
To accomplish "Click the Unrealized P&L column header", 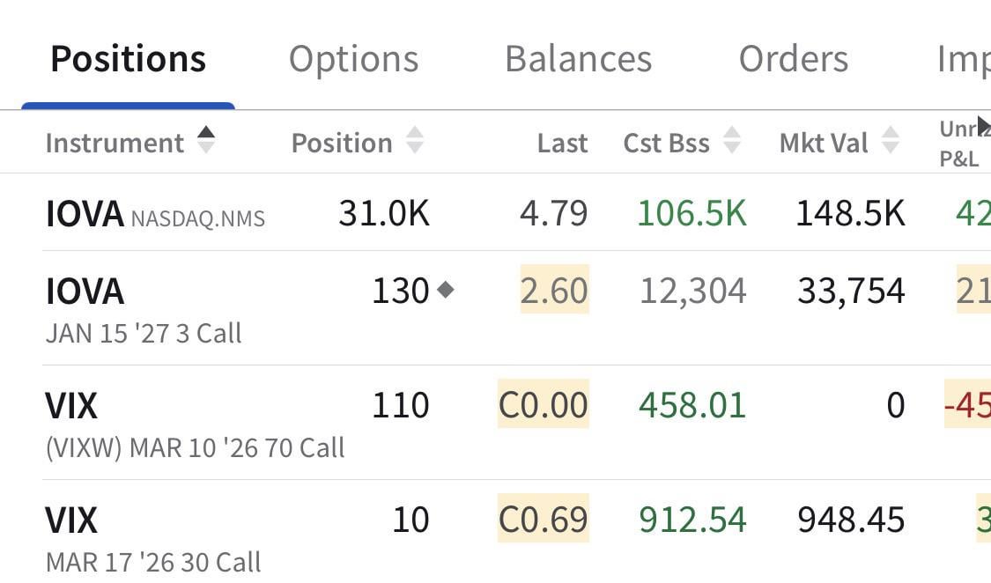I will point(964,141).
